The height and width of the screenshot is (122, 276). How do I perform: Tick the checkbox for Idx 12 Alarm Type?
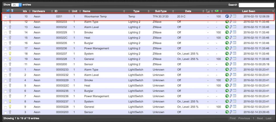[x=6, y=22]
